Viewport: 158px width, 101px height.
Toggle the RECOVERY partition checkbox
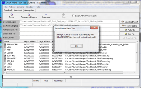click(5, 59)
